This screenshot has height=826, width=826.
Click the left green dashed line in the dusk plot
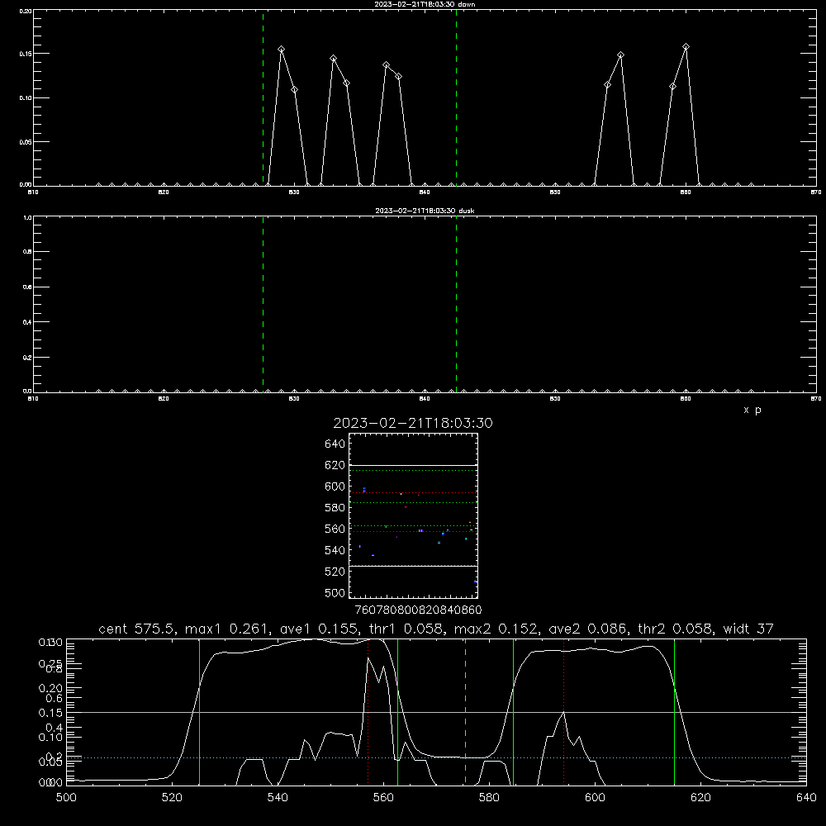pyautogui.click(x=263, y=304)
